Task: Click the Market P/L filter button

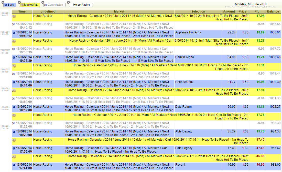Action: tap(30, 5)
